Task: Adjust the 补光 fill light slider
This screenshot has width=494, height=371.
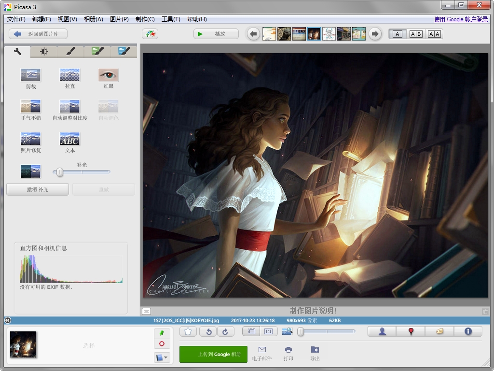Action: click(x=59, y=172)
